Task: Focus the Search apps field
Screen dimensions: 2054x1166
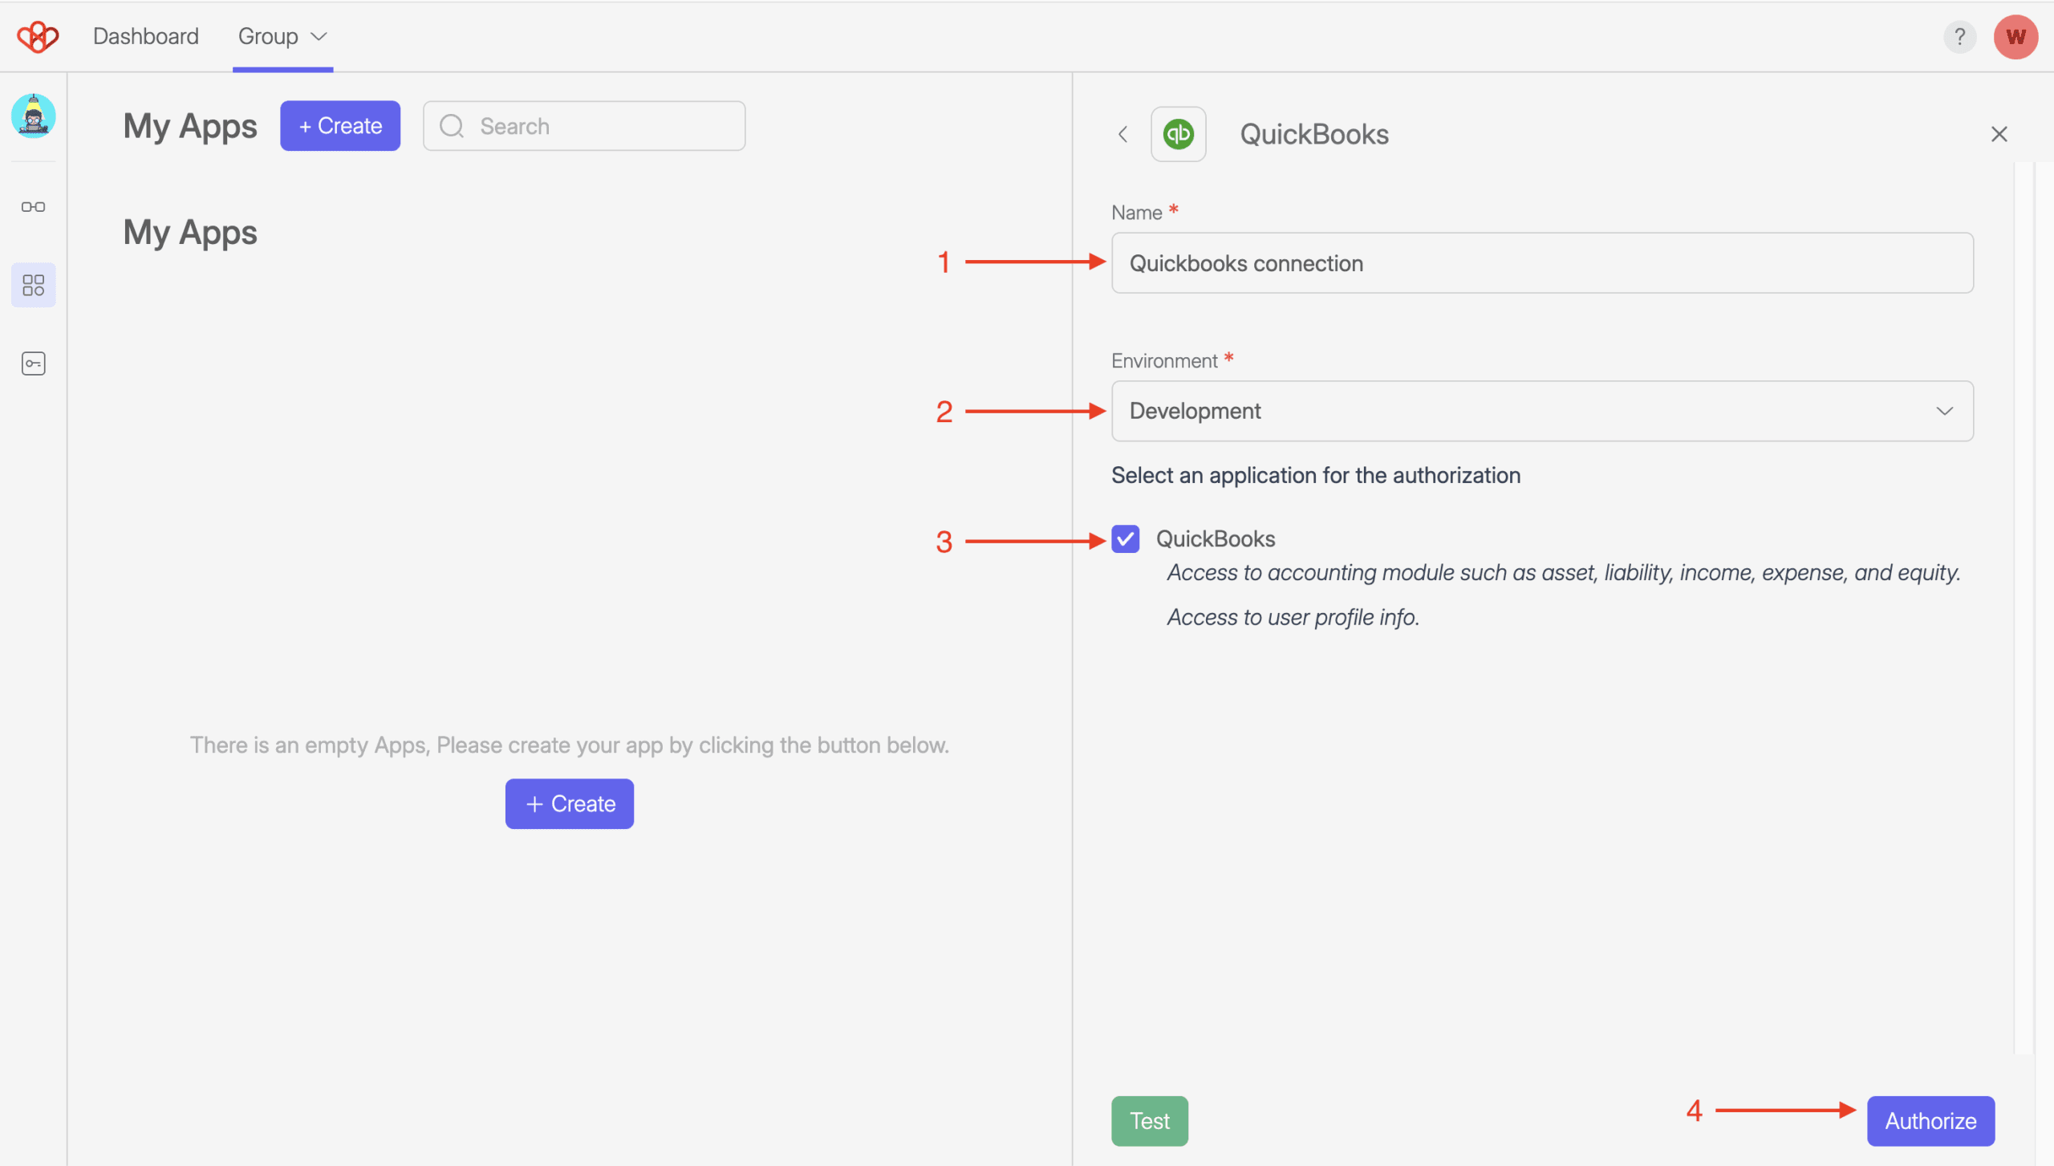Action: (584, 126)
